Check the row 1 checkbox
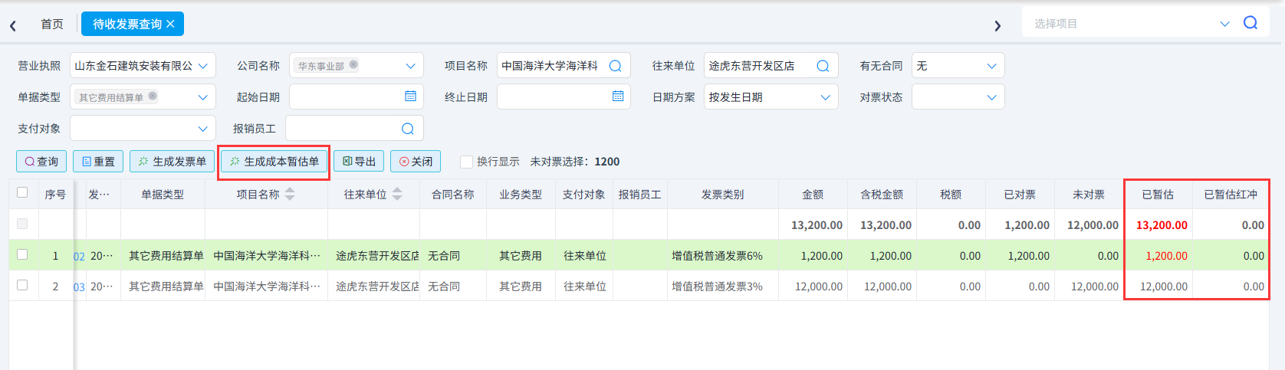1285x370 pixels. pos(22,254)
